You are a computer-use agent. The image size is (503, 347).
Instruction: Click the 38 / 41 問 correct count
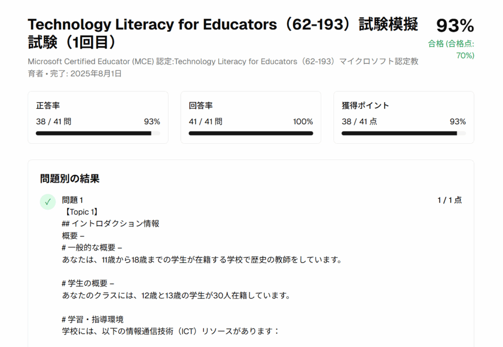point(54,121)
